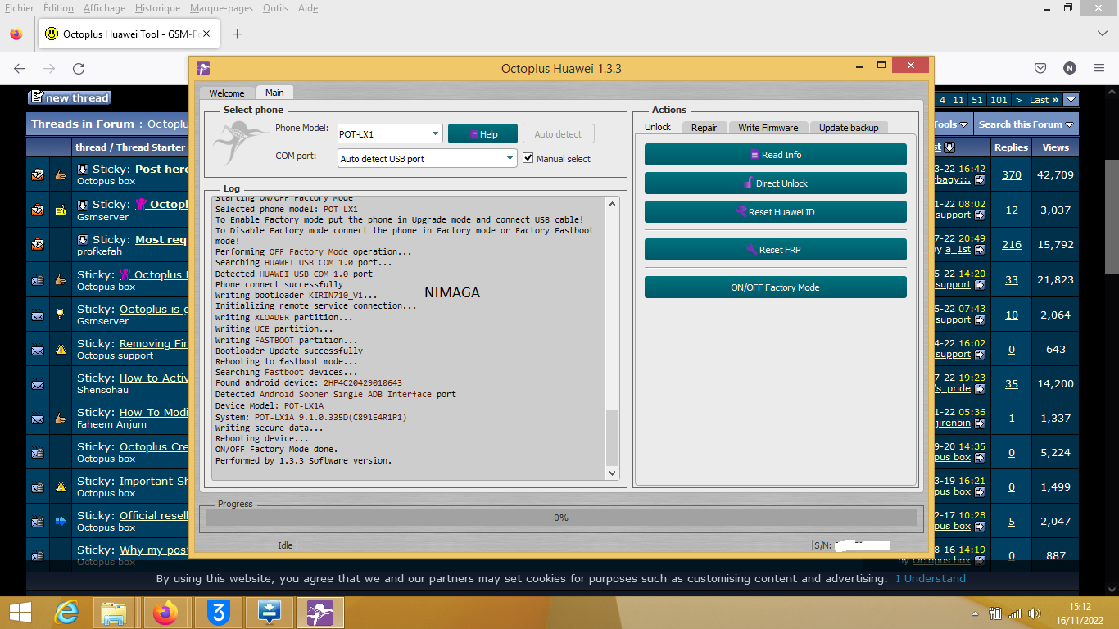
Task: Click the Firefox page vertical scrollbar
Action: [1112, 217]
